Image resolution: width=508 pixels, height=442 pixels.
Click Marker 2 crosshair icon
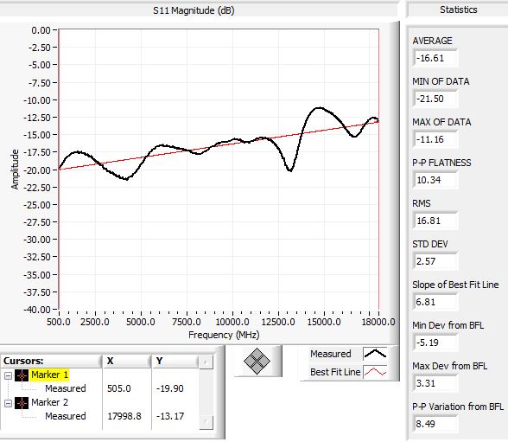pyautogui.click(x=22, y=403)
